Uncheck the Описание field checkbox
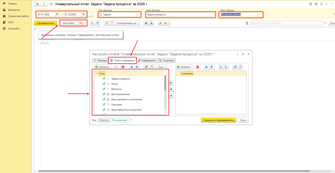 [x=104, y=105]
